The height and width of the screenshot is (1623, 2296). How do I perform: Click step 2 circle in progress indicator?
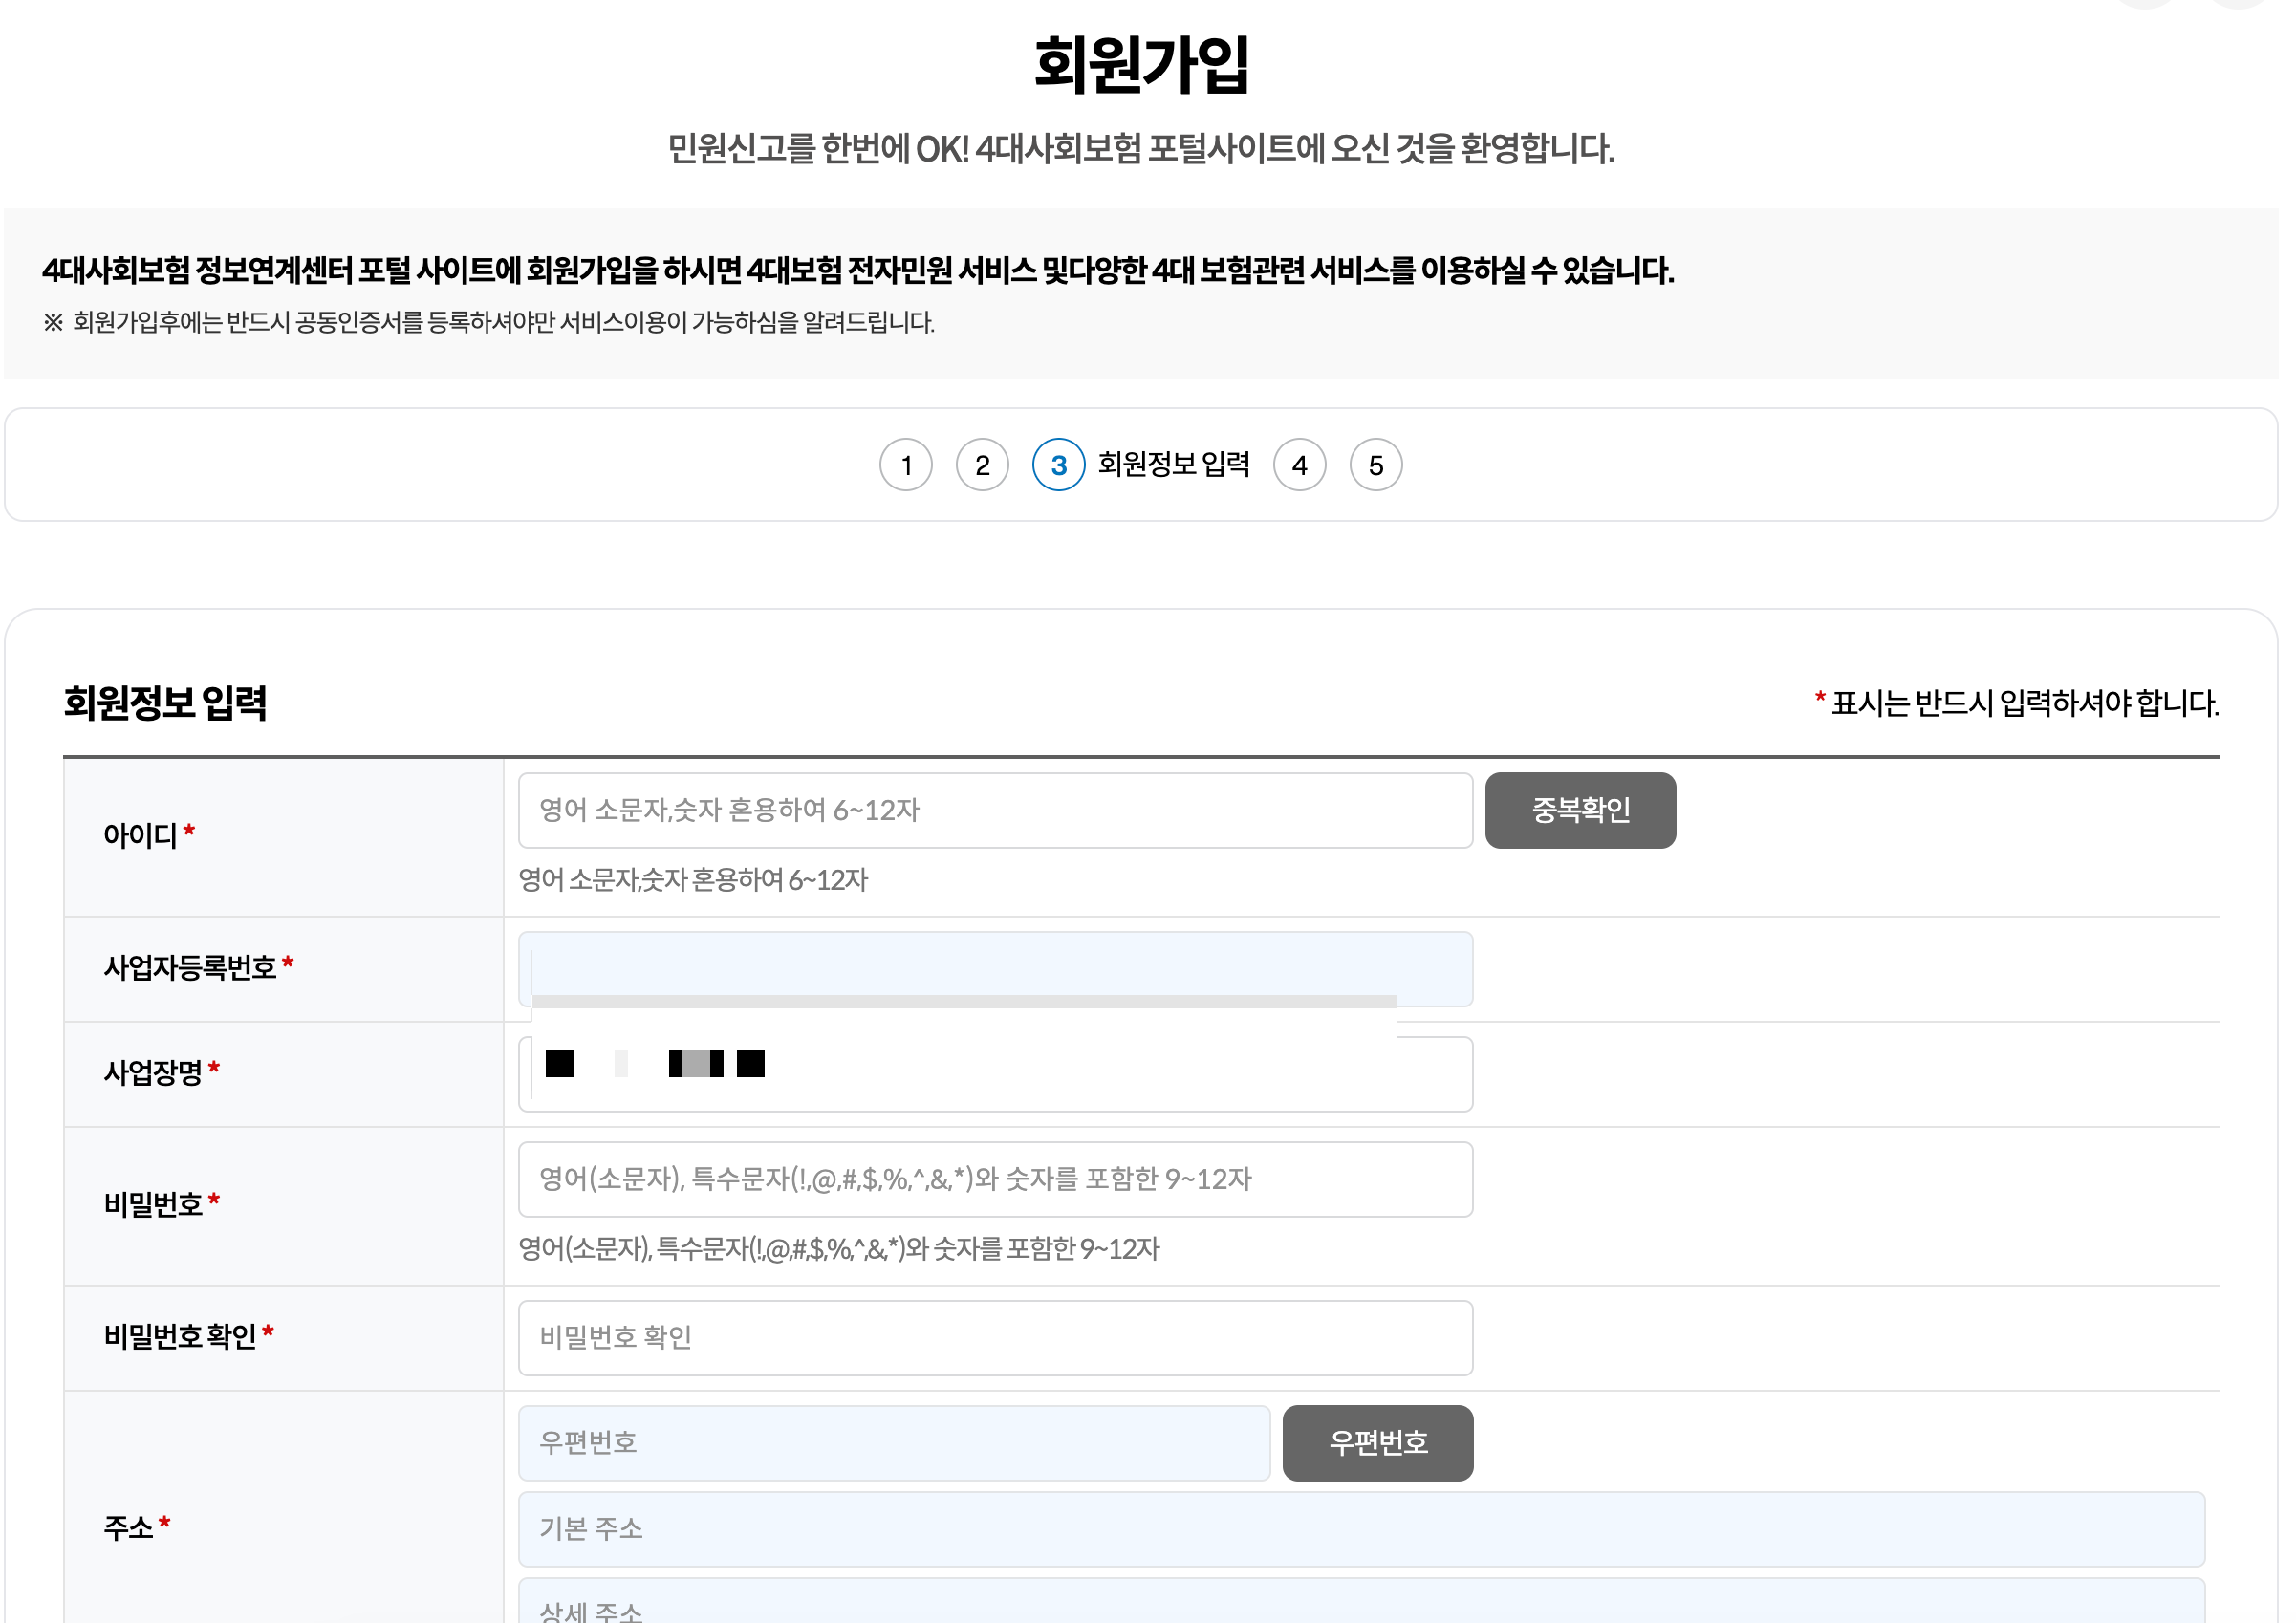tap(982, 465)
